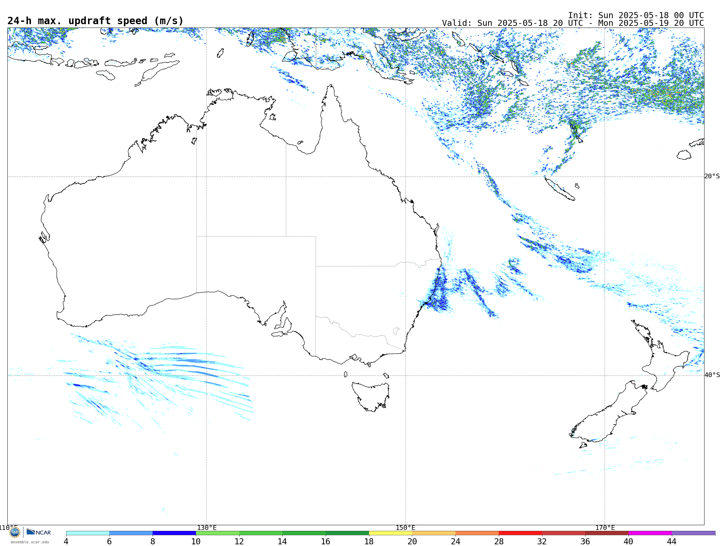726x546 pixels.
Task: Click the 170°E longitude label
Action: tap(605, 528)
